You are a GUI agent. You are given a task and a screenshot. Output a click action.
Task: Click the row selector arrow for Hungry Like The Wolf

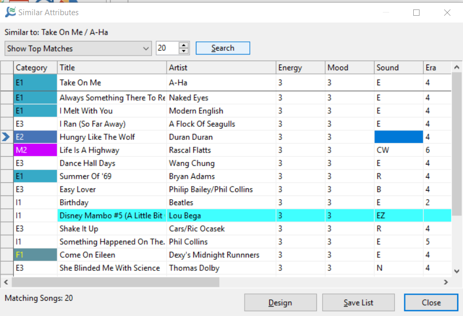pyautogui.click(x=6, y=137)
